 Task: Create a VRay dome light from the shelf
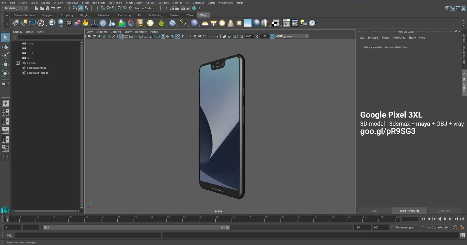pos(205,23)
